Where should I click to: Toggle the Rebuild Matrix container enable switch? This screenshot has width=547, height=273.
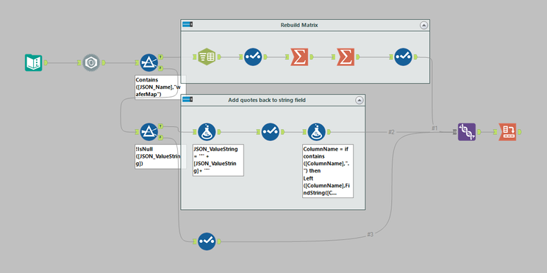point(187,24)
